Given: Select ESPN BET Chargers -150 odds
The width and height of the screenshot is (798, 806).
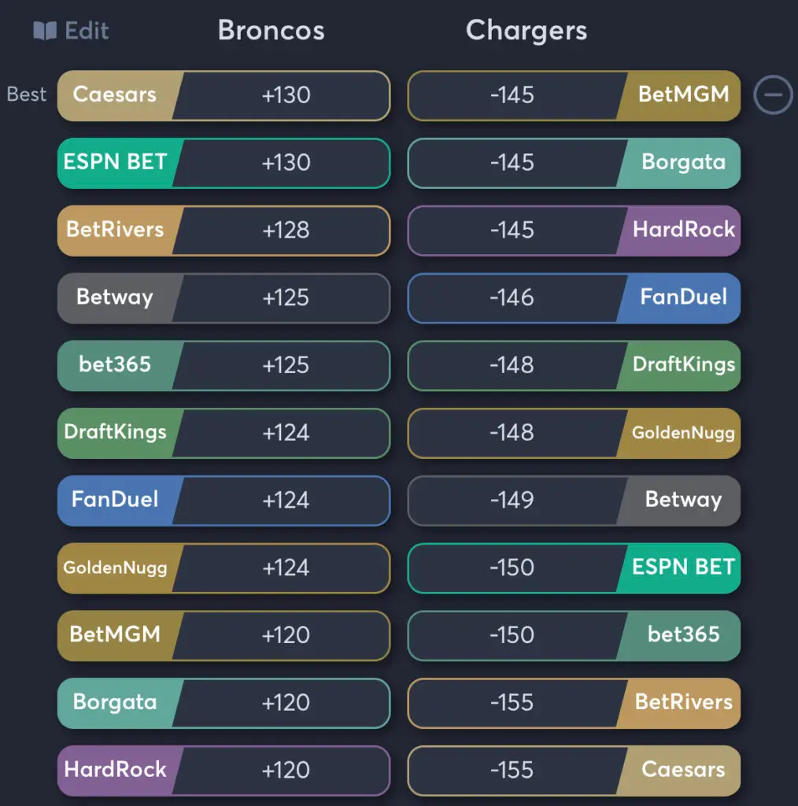Looking at the screenshot, I should 574,568.
